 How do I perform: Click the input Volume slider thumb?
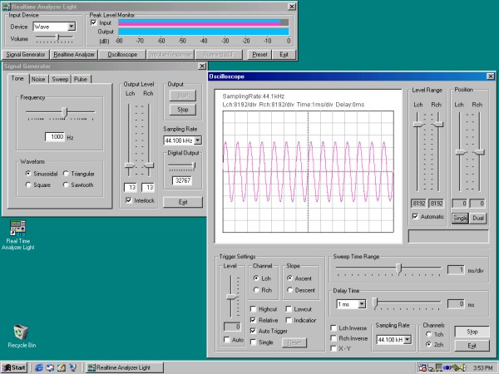57,37
